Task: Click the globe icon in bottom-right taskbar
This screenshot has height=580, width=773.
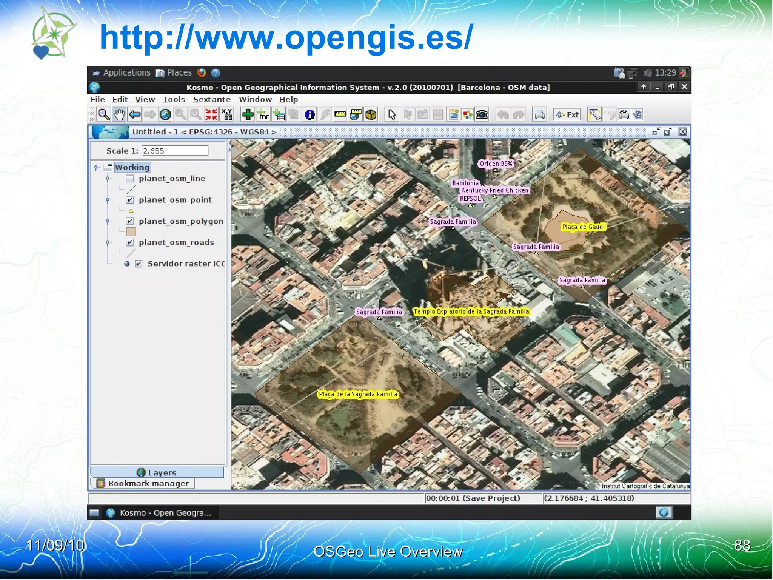Action: 664,512
